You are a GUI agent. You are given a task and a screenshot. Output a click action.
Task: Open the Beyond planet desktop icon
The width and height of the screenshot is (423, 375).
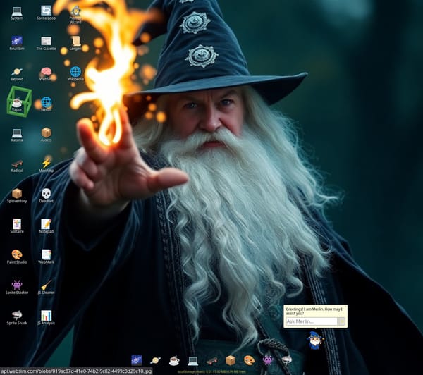(17, 75)
